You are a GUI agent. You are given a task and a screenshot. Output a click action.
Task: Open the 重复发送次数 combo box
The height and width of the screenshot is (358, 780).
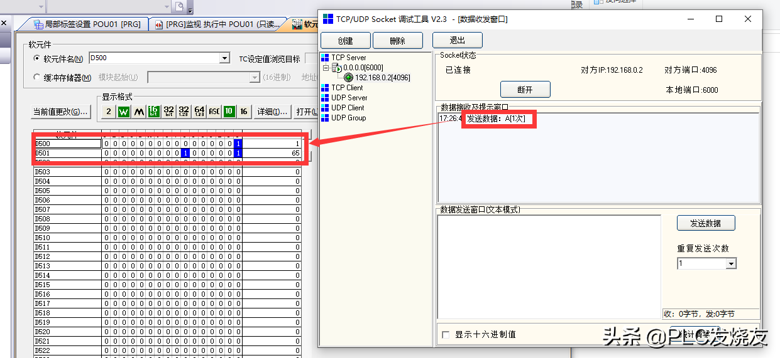730,264
